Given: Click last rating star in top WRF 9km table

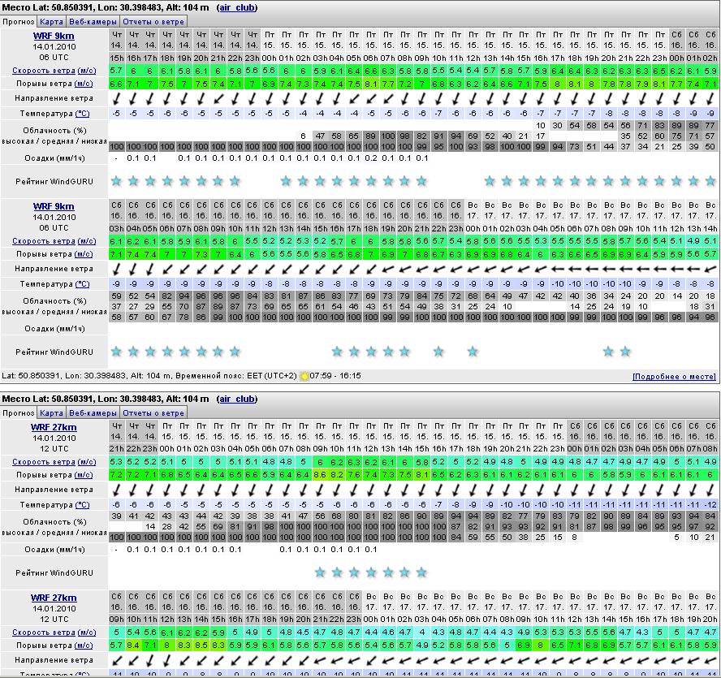Looking at the screenshot, I should [x=710, y=181].
